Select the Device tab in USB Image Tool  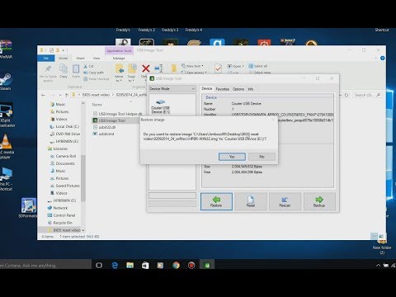pyautogui.click(x=207, y=88)
